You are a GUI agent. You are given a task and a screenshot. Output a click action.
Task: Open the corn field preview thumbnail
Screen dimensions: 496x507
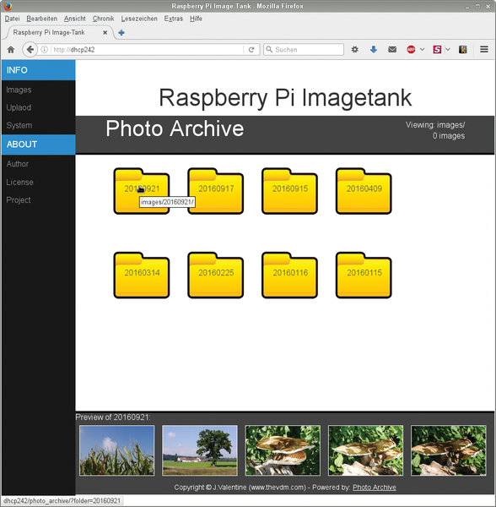pyautogui.click(x=116, y=450)
